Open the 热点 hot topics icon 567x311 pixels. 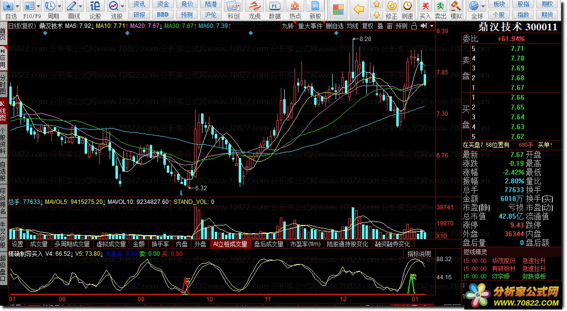pyautogui.click(x=295, y=6)
